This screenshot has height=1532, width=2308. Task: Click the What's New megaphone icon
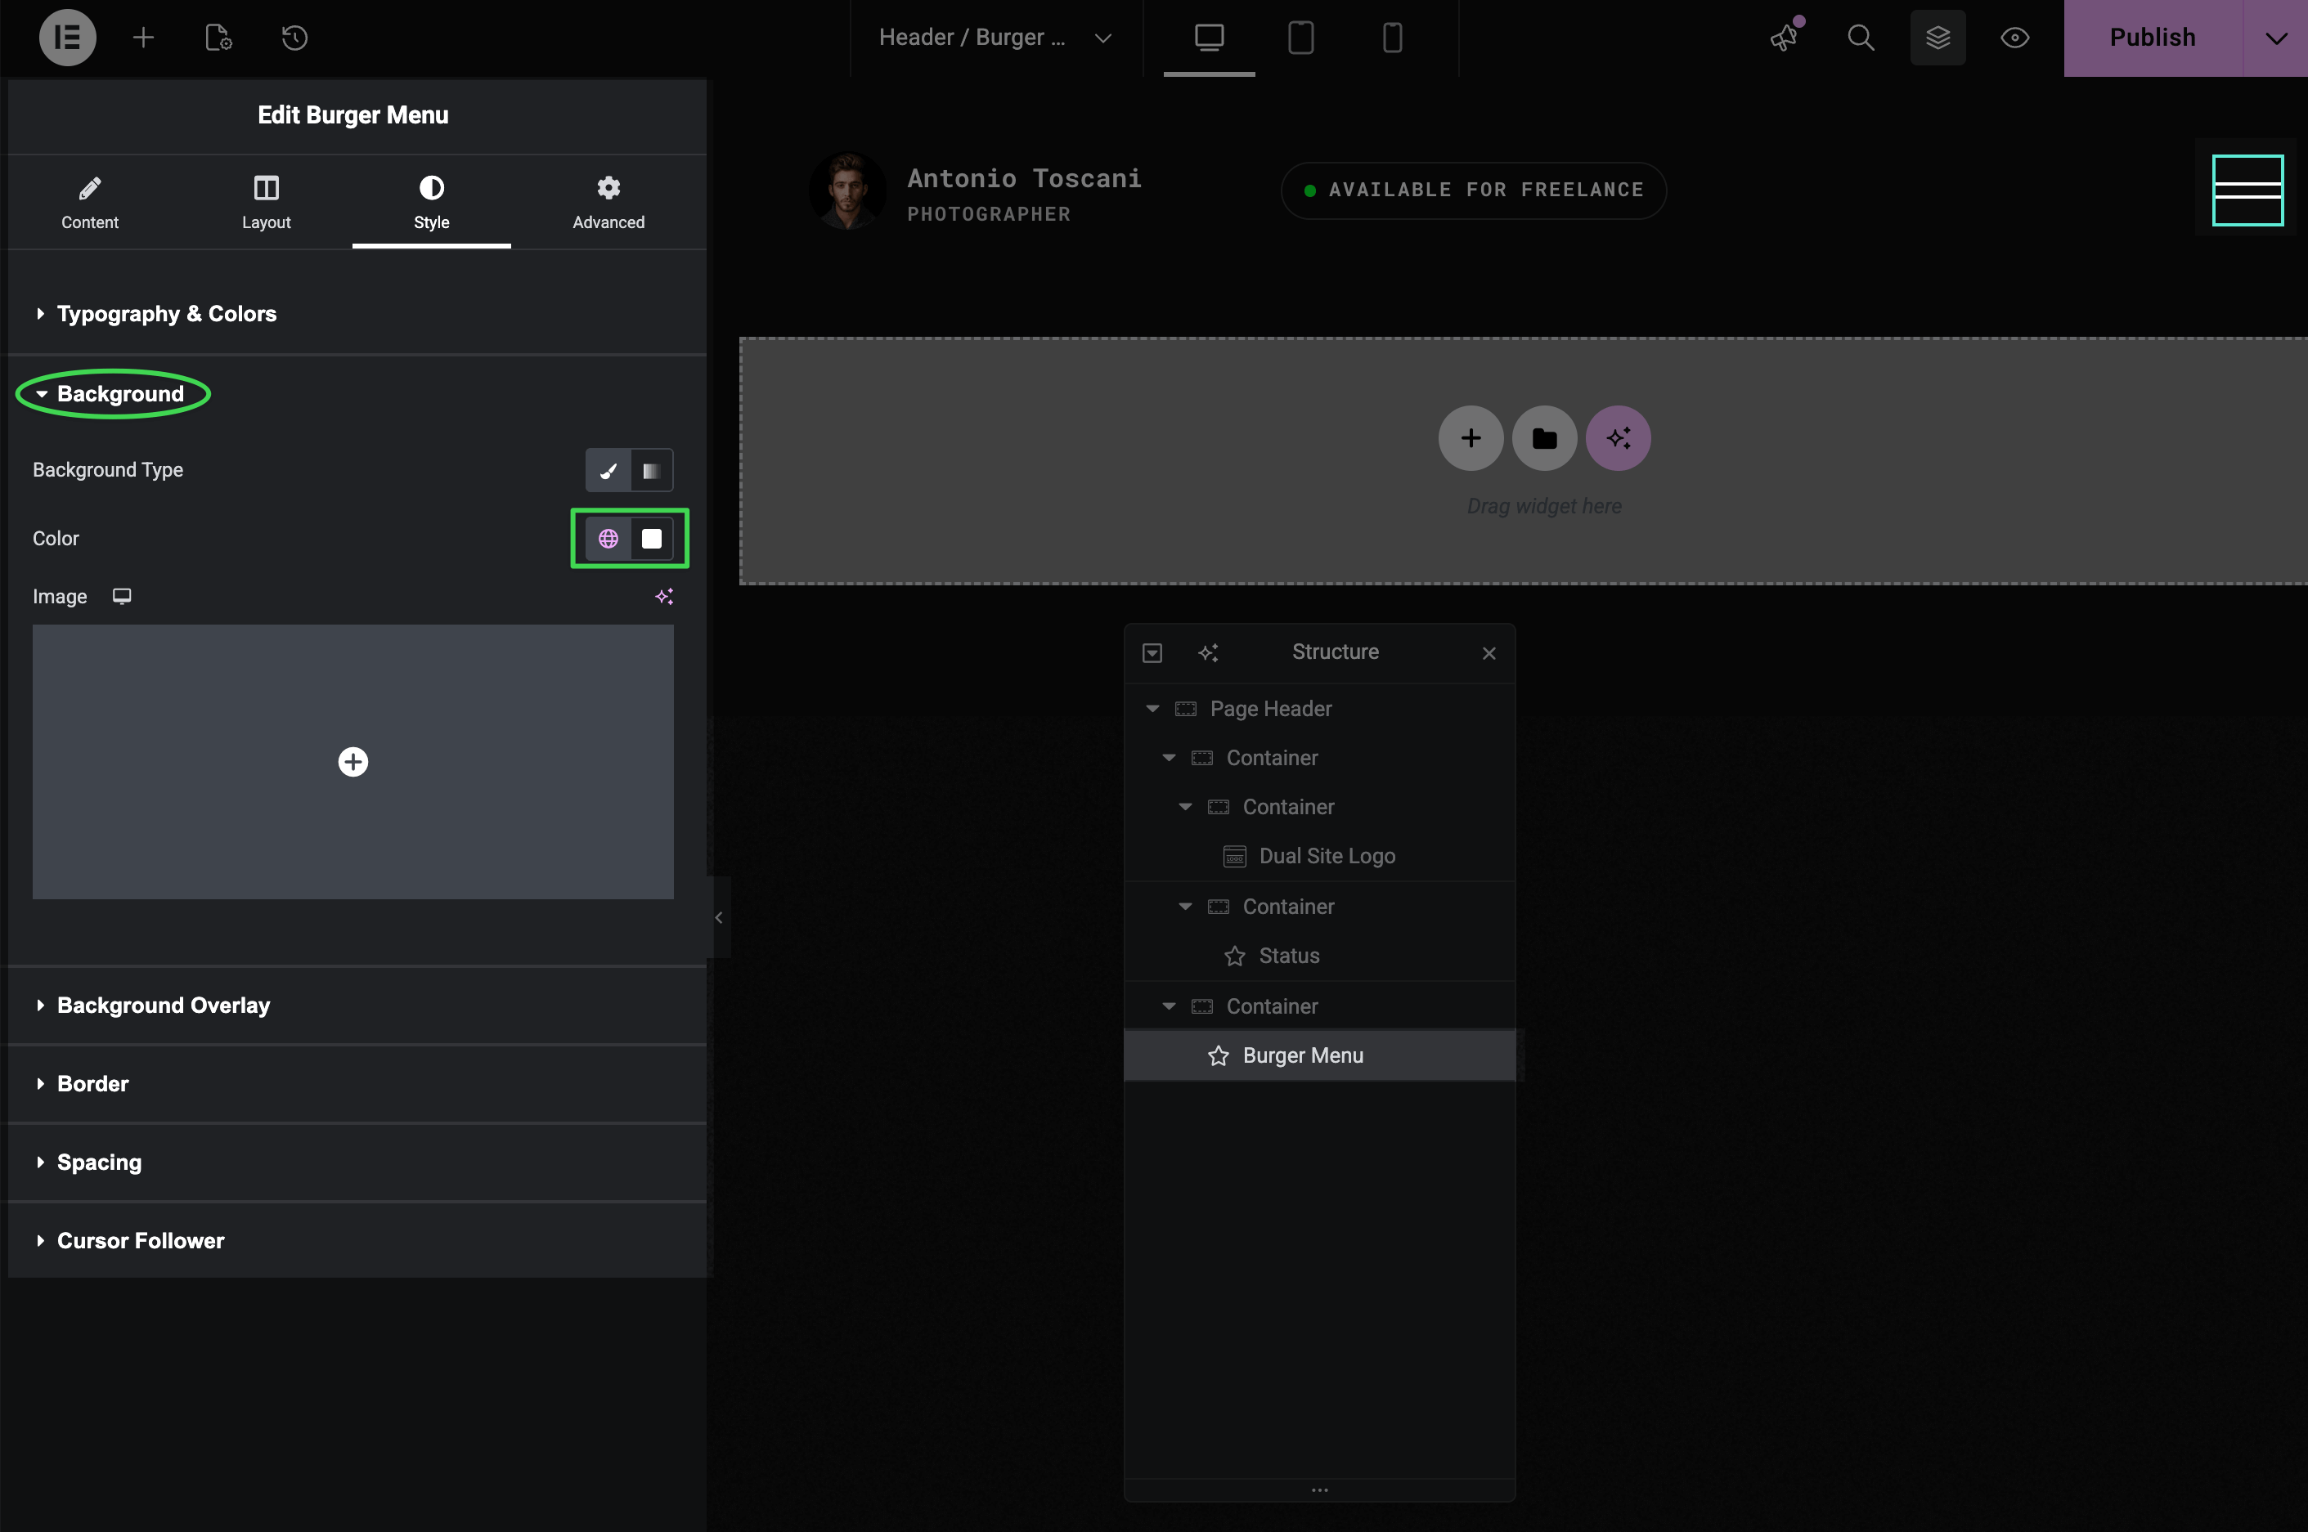tap(1785, 38)
